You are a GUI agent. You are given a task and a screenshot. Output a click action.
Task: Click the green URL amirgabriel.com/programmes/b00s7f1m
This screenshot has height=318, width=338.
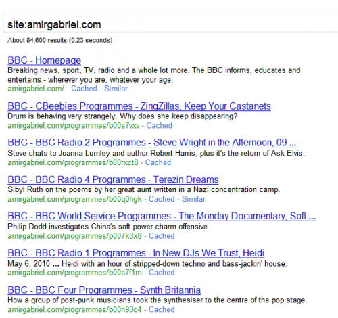[74, 273]
